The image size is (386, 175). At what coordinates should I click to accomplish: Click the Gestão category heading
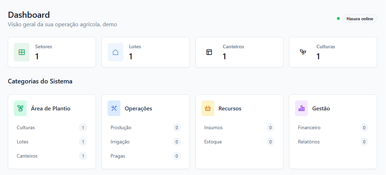tap(321, 108)
